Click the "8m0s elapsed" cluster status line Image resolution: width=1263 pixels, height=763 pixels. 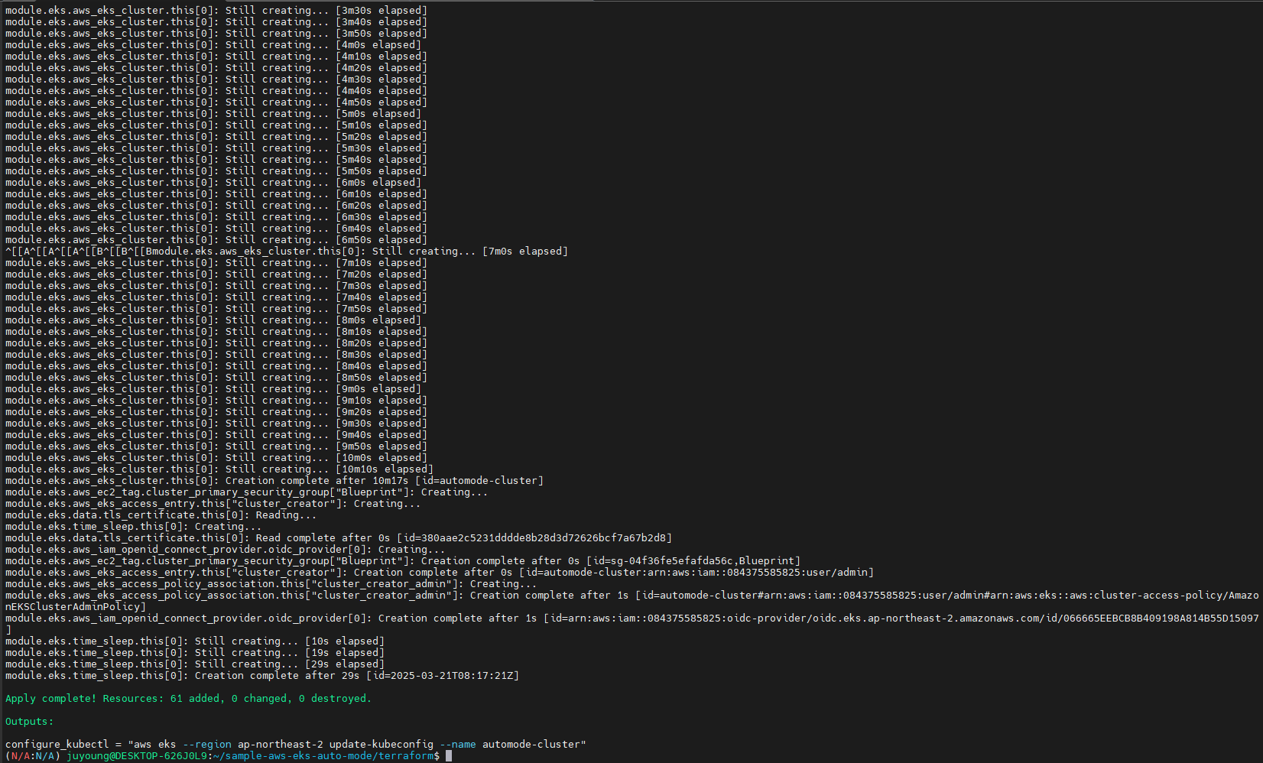coord(213,320)
